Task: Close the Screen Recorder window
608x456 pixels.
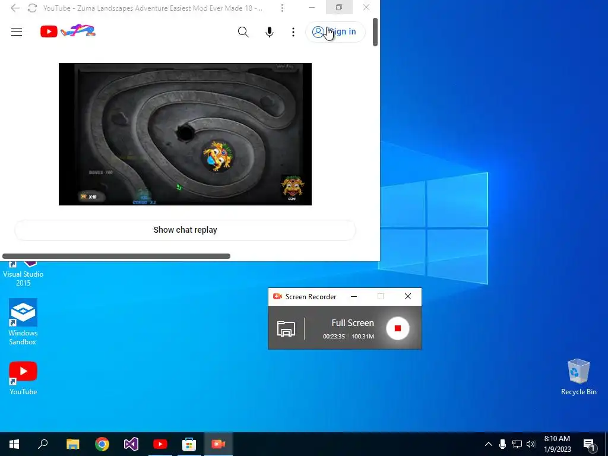Action: tap(407, 297)
